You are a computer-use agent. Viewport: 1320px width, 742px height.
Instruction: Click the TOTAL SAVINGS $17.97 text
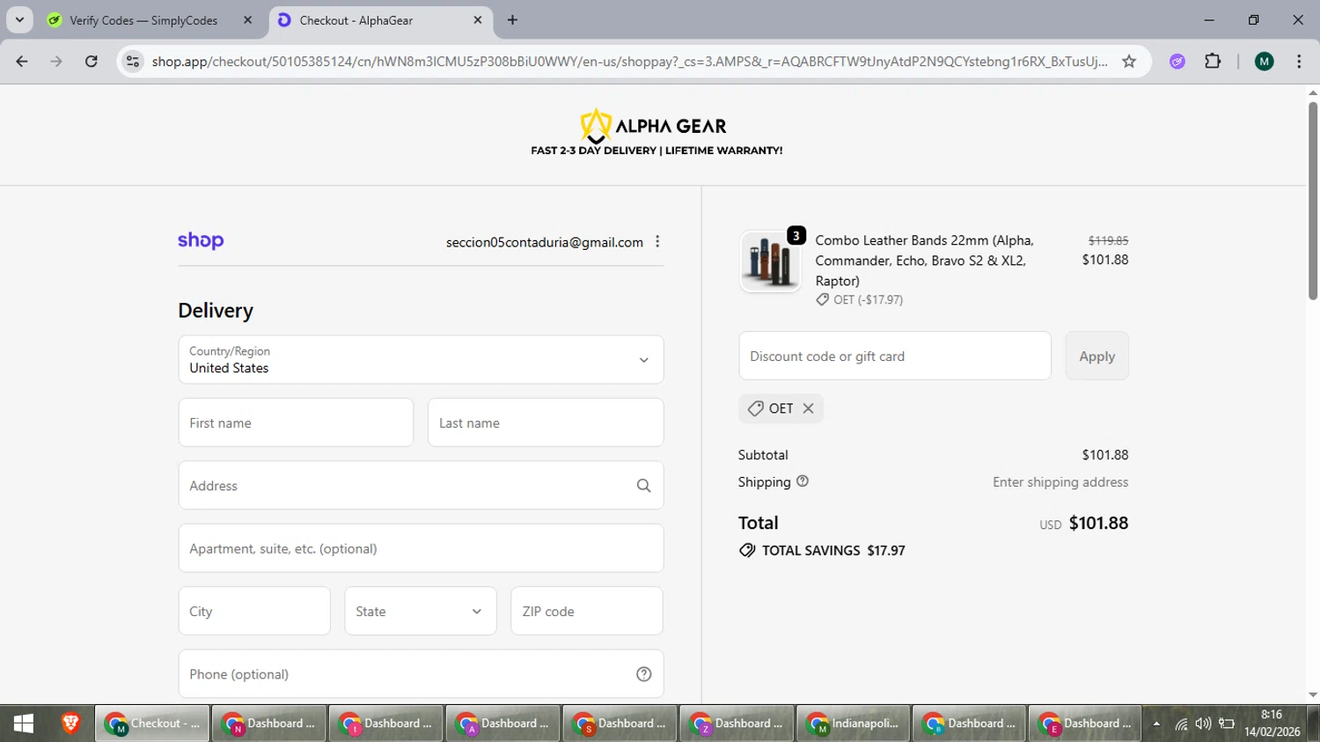[x=833, y=550]
